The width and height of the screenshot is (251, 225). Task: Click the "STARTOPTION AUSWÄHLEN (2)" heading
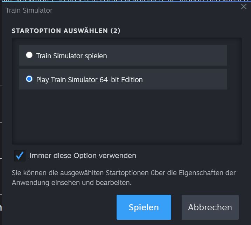click(66, 31)
